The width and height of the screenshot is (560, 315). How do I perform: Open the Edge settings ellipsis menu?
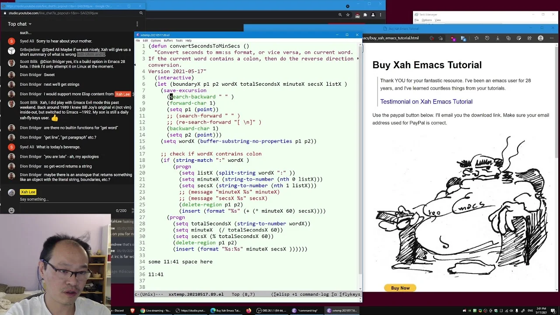pos(552,38)
